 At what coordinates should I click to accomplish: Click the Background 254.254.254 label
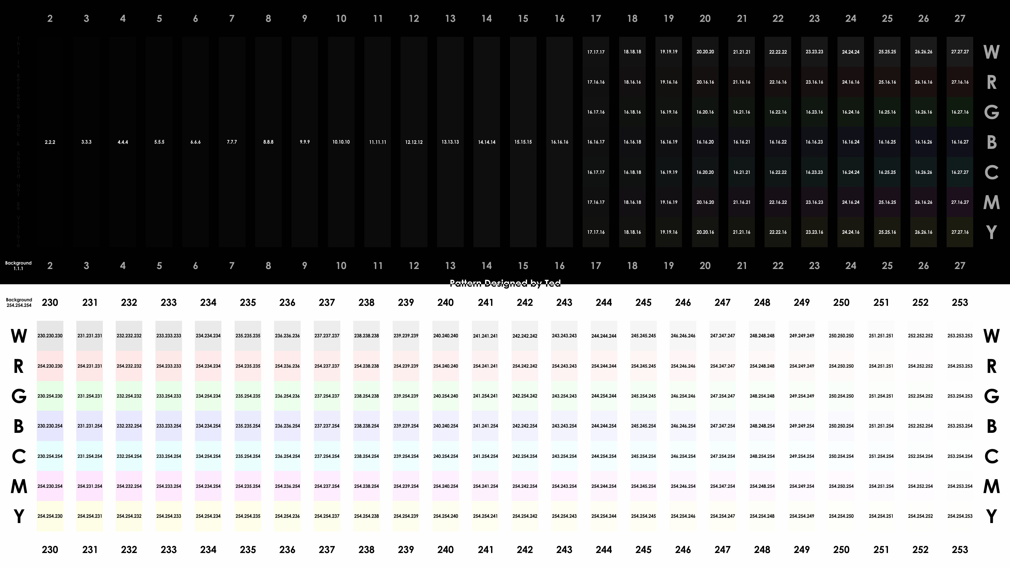[x=19, y=302]
